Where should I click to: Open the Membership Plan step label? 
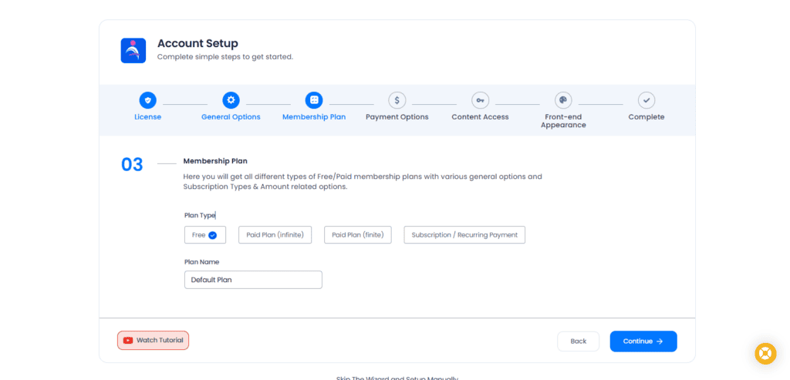pyautogui.click(x=314, y=116)
